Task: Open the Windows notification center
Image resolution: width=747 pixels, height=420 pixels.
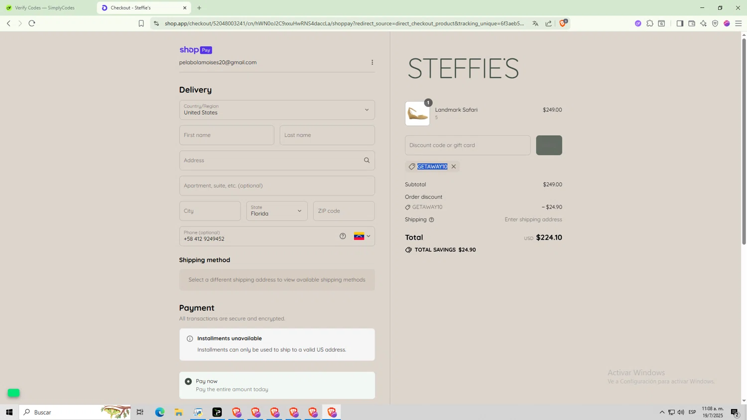Action: [x=735, y=412]
